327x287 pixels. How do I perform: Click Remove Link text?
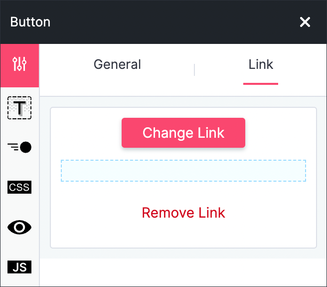(183, 213)
